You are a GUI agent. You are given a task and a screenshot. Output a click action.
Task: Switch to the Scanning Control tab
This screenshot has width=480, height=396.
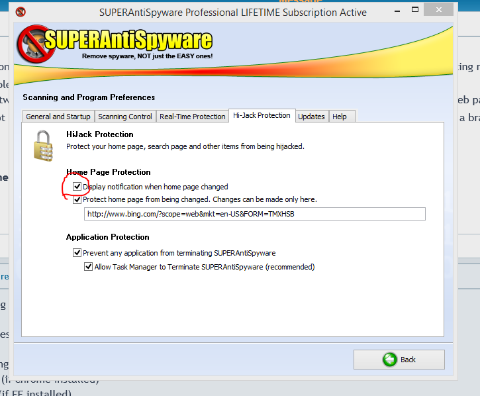[125, 117]
